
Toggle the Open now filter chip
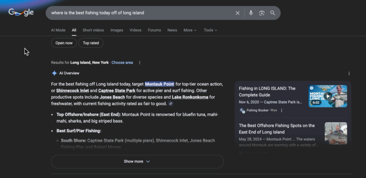(x=64, y=43)
